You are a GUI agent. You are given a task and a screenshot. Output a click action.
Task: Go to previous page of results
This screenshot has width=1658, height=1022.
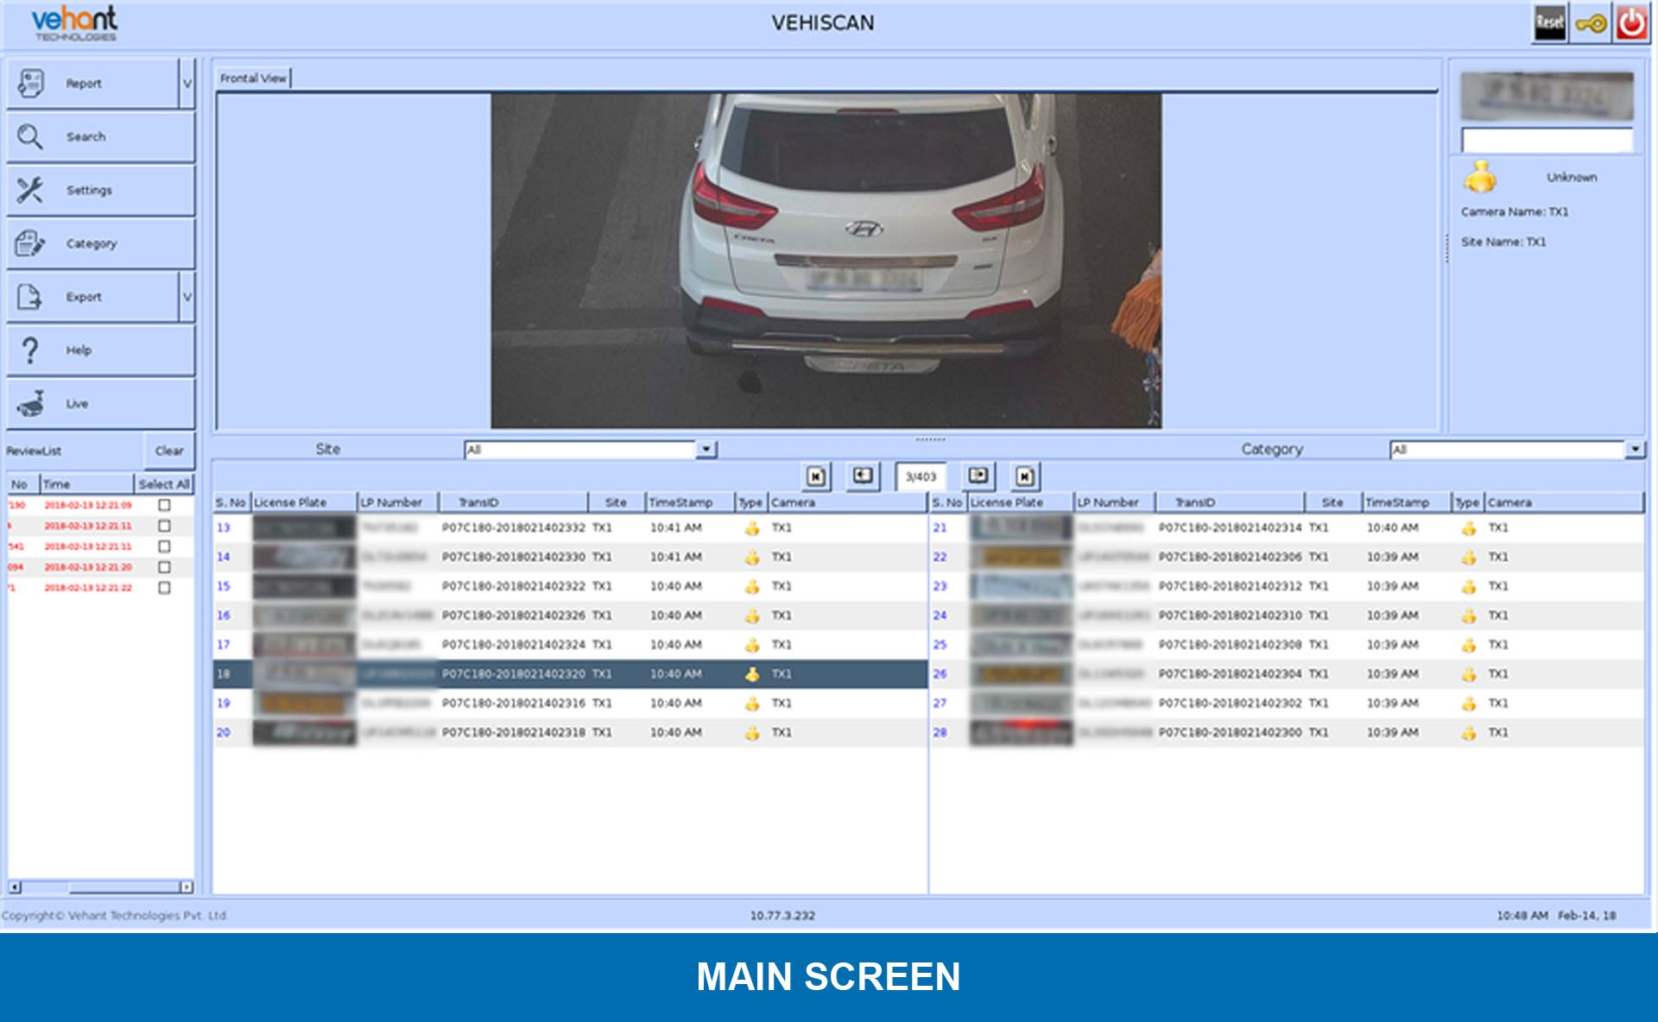tap(863, 476)
